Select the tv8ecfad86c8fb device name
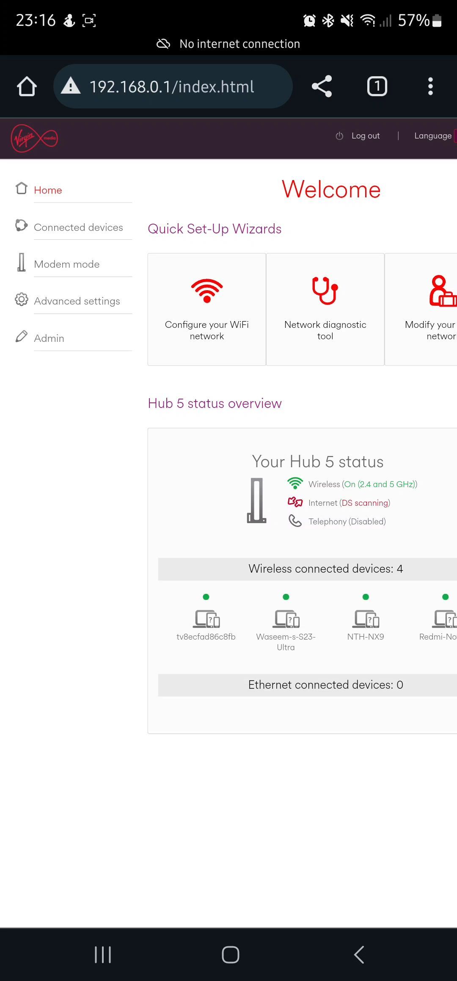 [206, 637]
